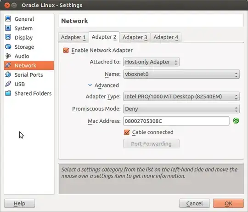
Task: Click the settings hint text at bottom
Action: pos(149,172)
